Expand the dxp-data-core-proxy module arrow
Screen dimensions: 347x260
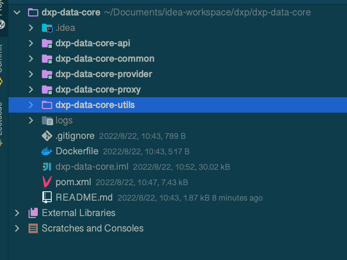point(31,89)
